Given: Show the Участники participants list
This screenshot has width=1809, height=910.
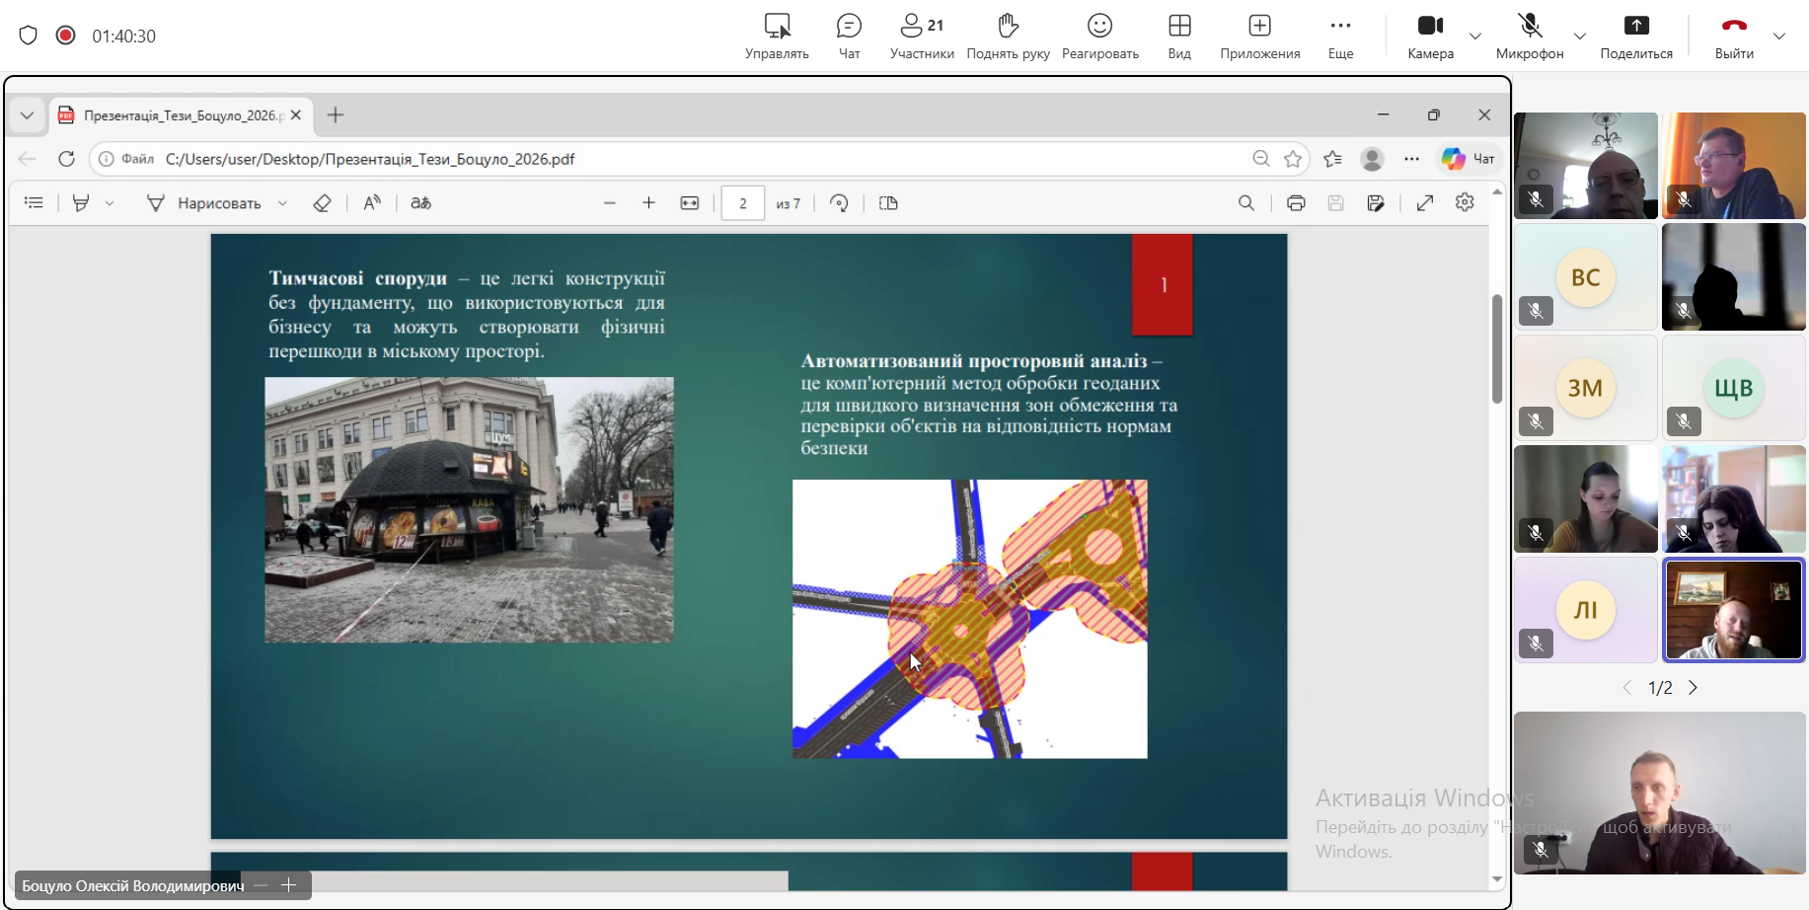Looking at the screenshot, I should 921,36.
